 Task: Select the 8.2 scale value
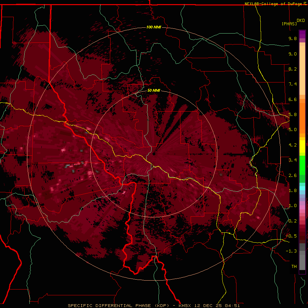tap(293, 69)
